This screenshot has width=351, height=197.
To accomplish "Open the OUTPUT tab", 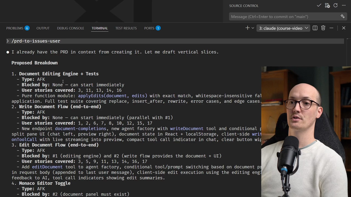I will (x=43, y=28).
